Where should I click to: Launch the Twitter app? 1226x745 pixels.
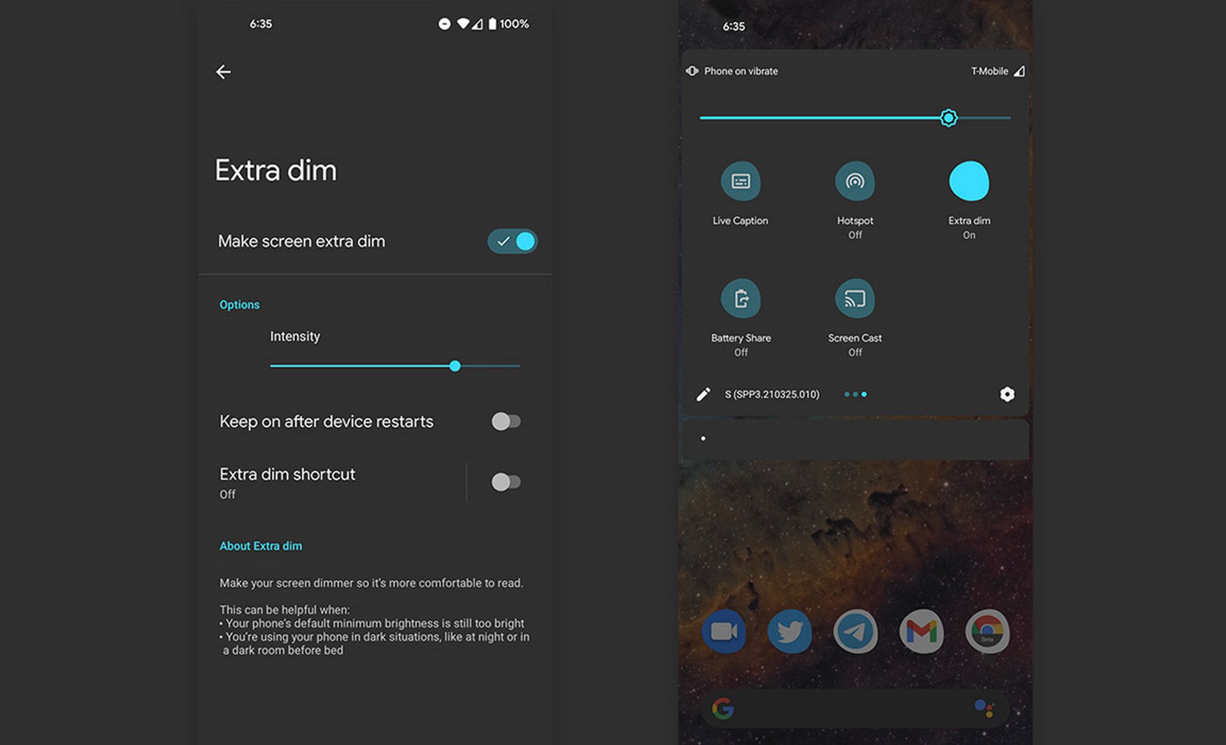(789, 631)
